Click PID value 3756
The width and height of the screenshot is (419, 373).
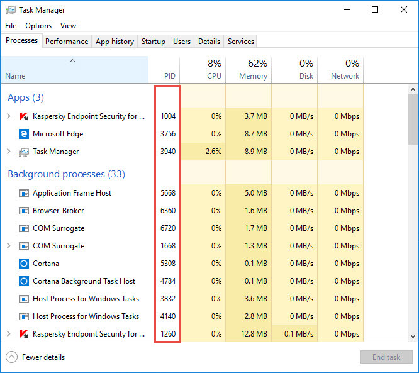(168, 134)
